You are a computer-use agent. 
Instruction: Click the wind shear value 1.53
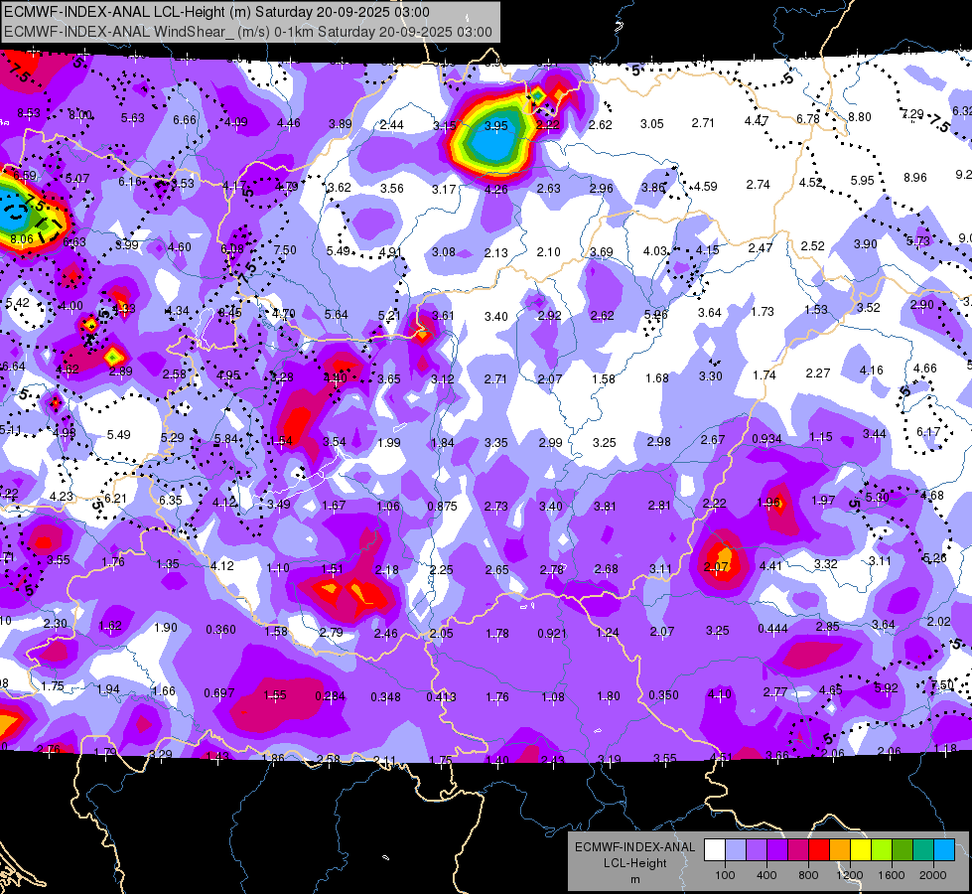click(816, 310)
